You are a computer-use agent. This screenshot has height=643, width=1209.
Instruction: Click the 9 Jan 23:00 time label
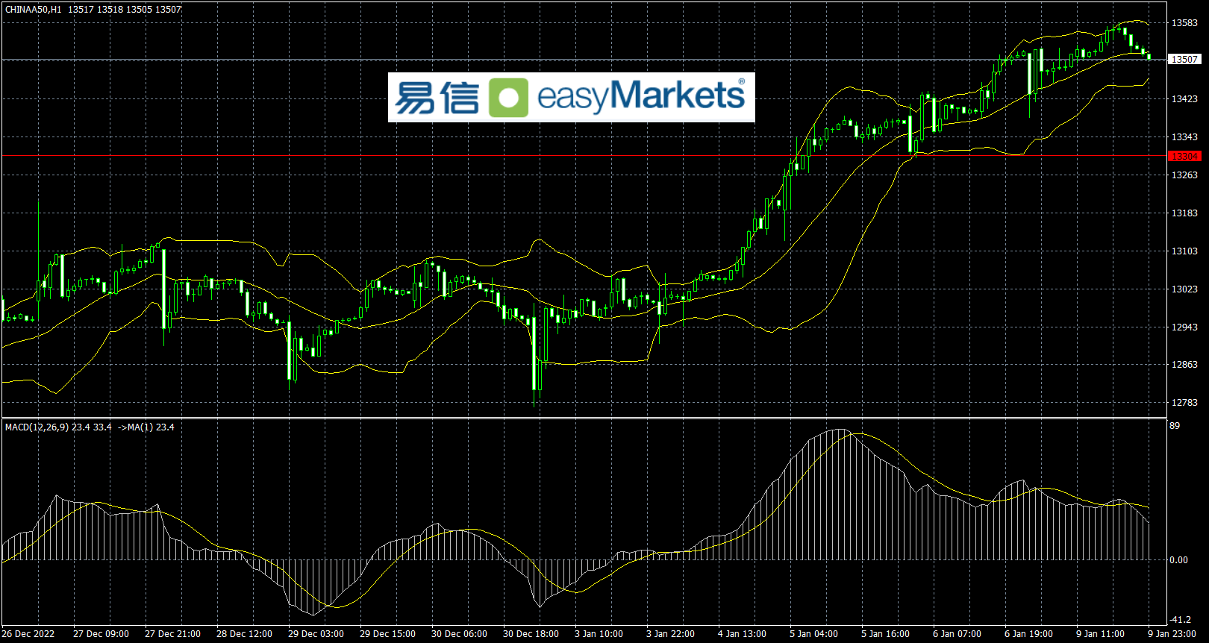[x=1172, y=634]
